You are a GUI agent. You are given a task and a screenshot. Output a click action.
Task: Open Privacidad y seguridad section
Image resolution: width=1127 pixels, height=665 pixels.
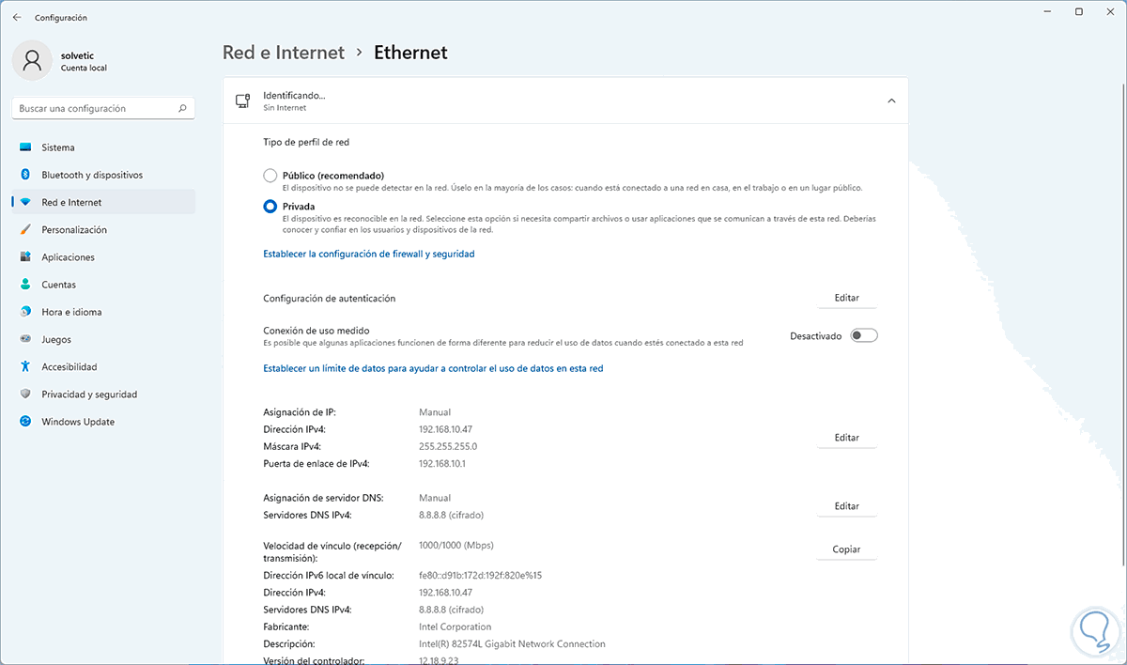pos(89,394)
